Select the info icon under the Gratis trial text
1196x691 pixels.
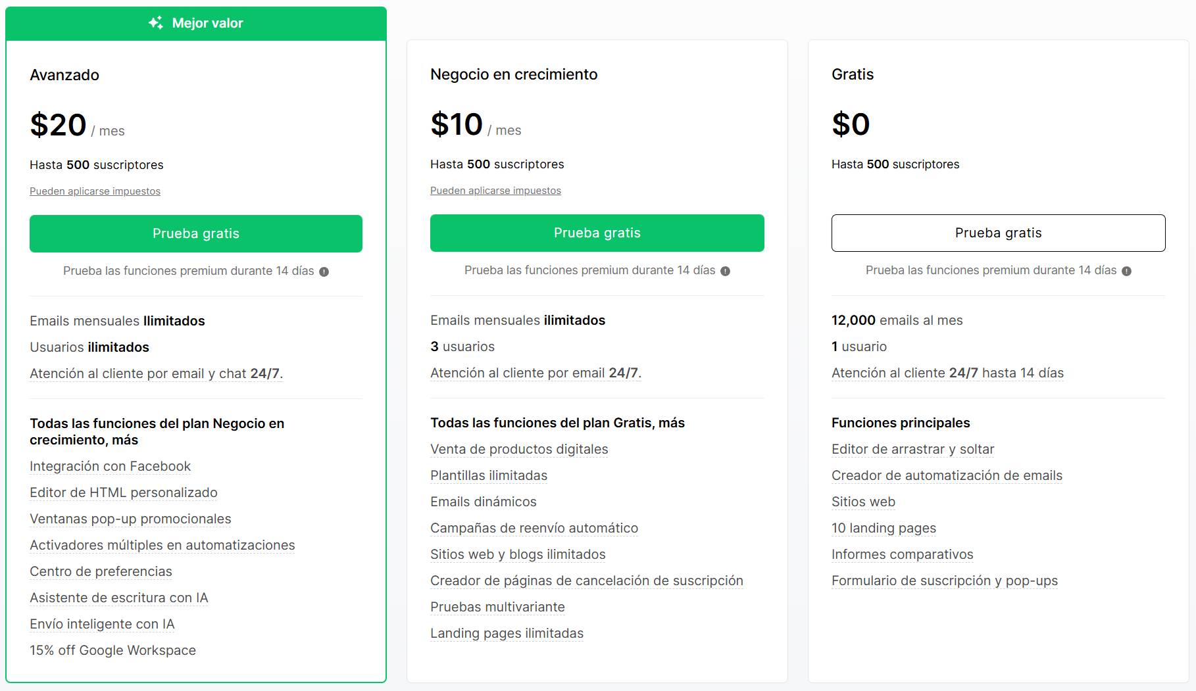tap(1126, 270)
